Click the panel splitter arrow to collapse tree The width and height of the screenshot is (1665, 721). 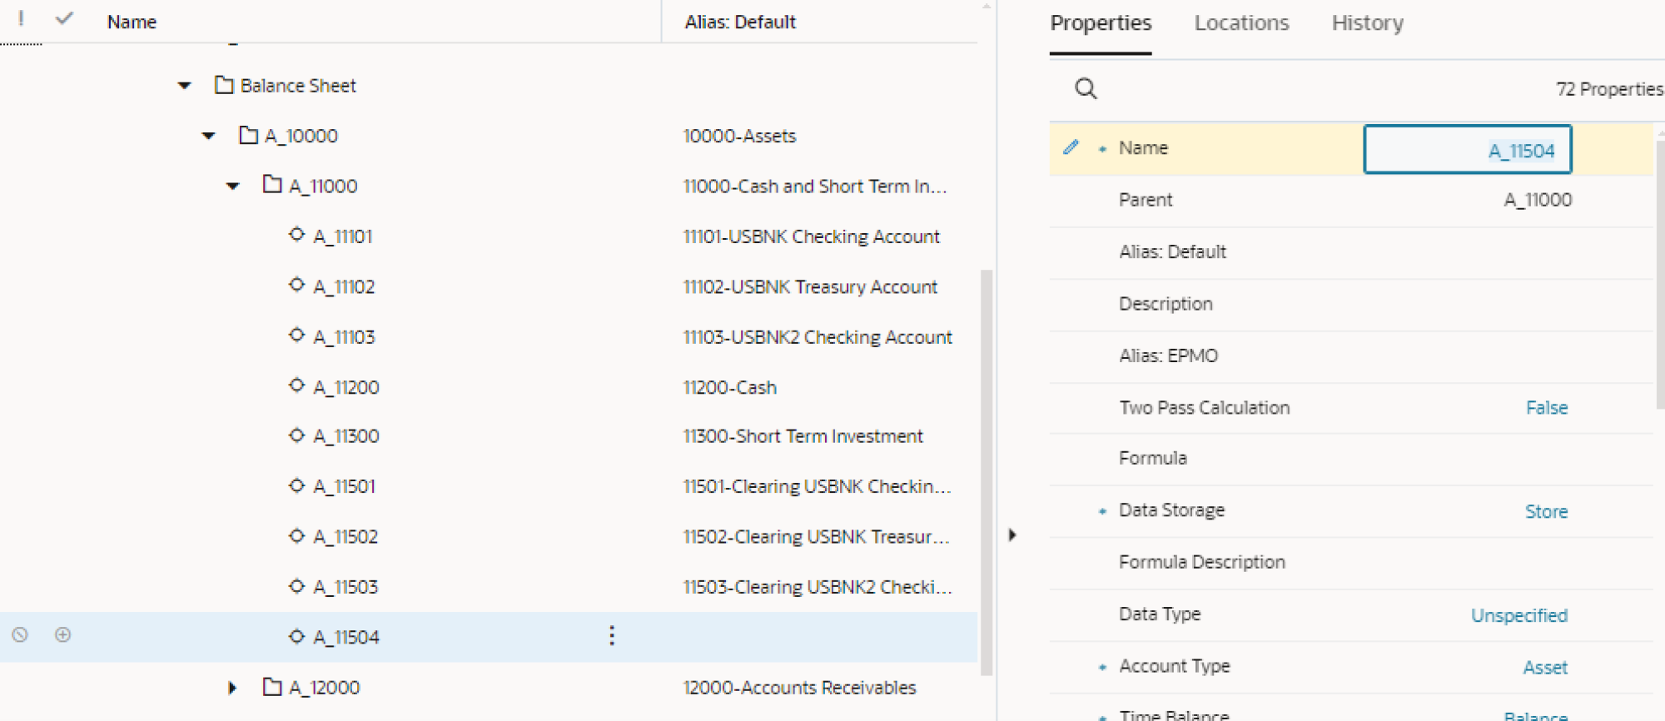pyautogui.click(x=1012, y=535)
